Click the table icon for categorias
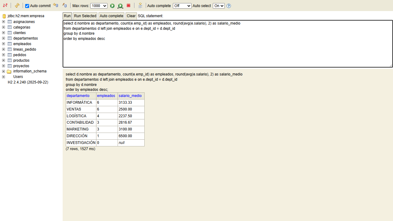The height and width of the screenshot is (221, 393). click(10, 27)
